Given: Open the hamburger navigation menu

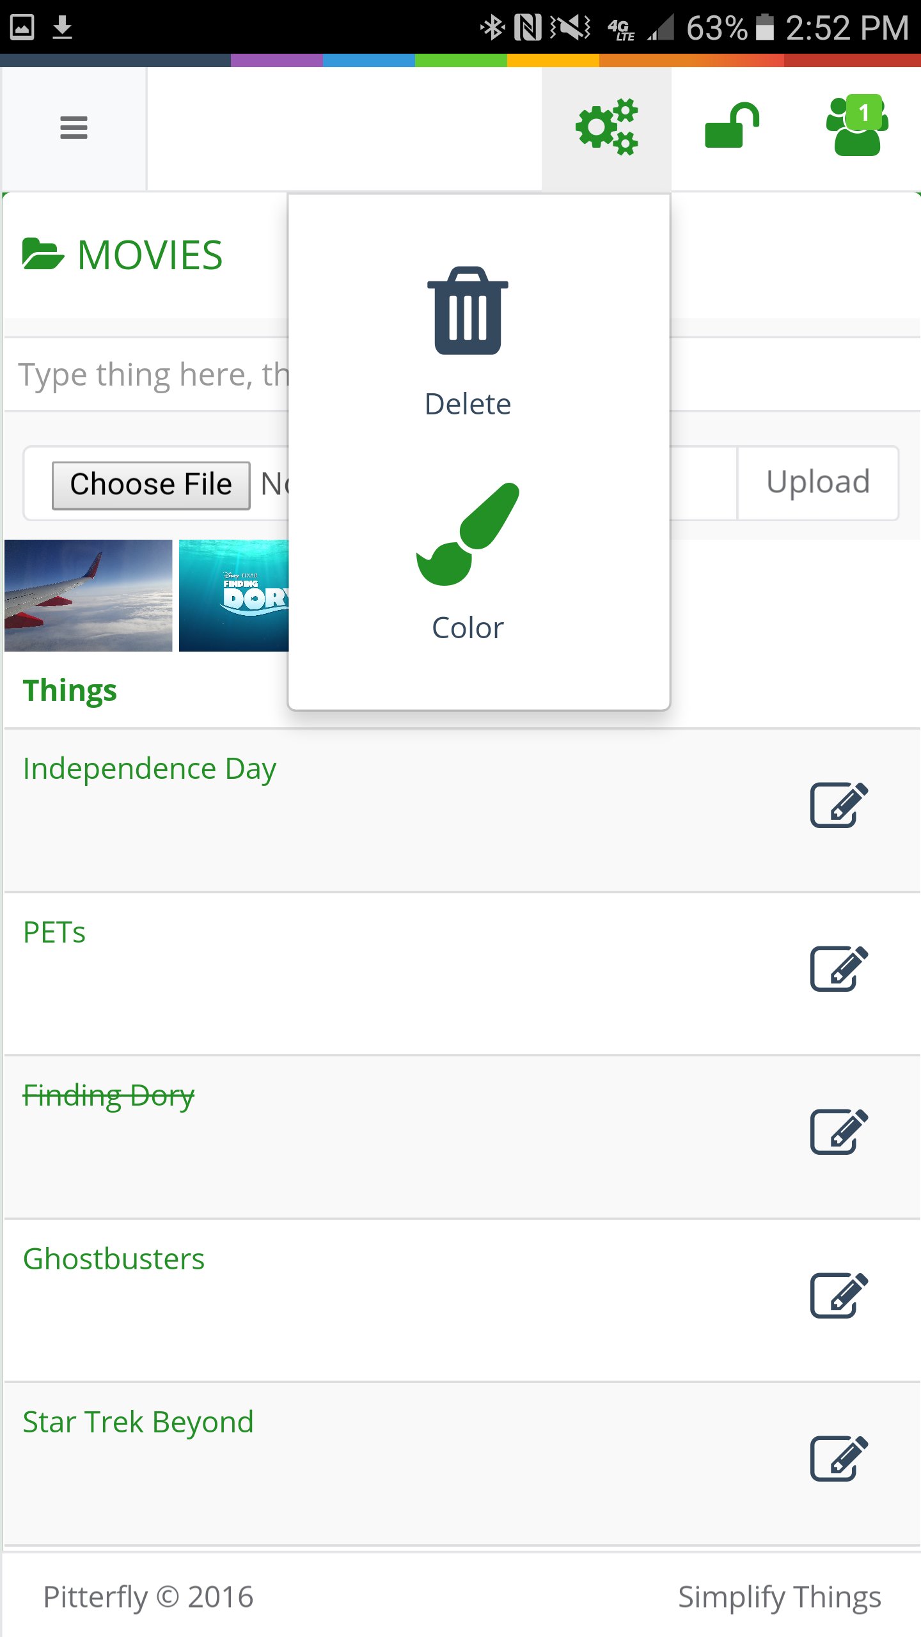Looking at the screenshot, I should pos(74,128).
